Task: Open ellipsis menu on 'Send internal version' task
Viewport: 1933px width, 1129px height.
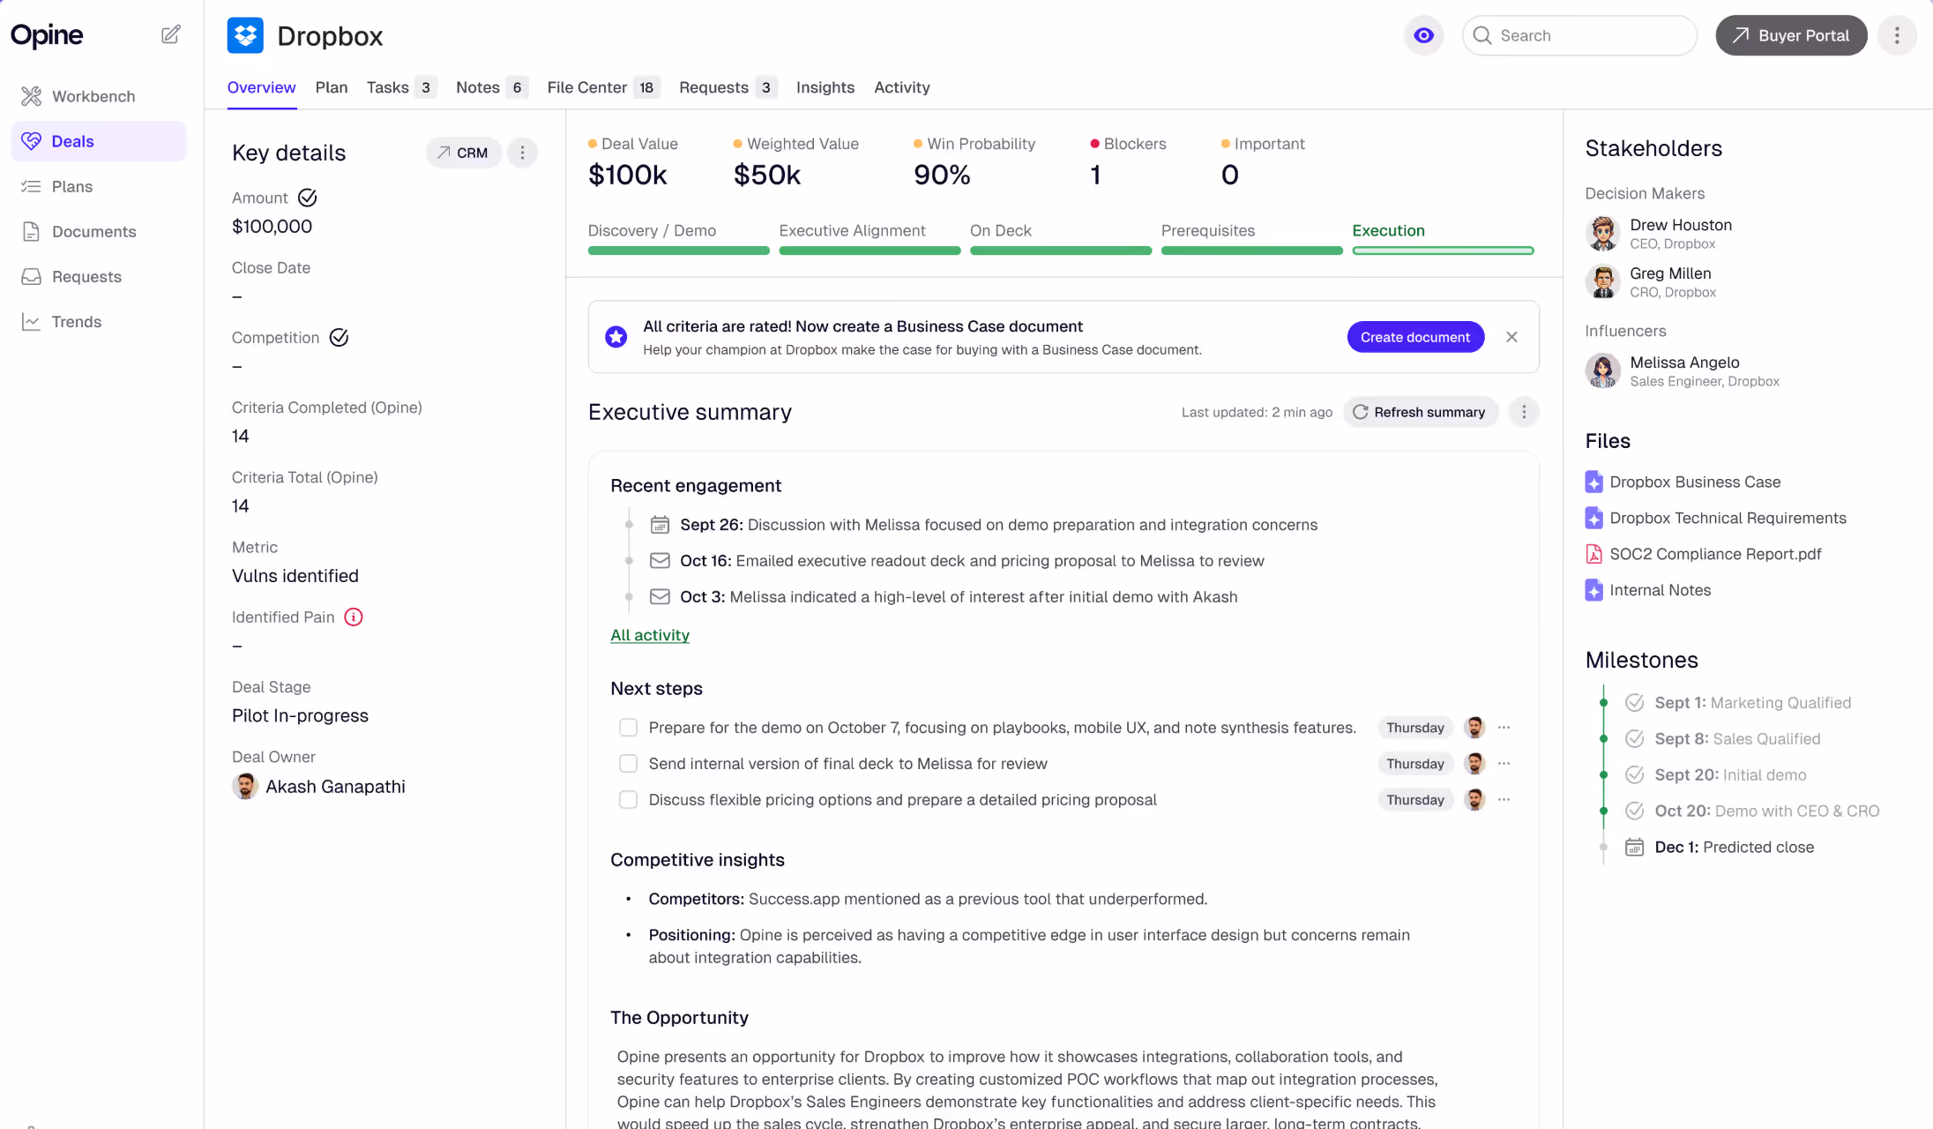Action: click(1504, 764)
